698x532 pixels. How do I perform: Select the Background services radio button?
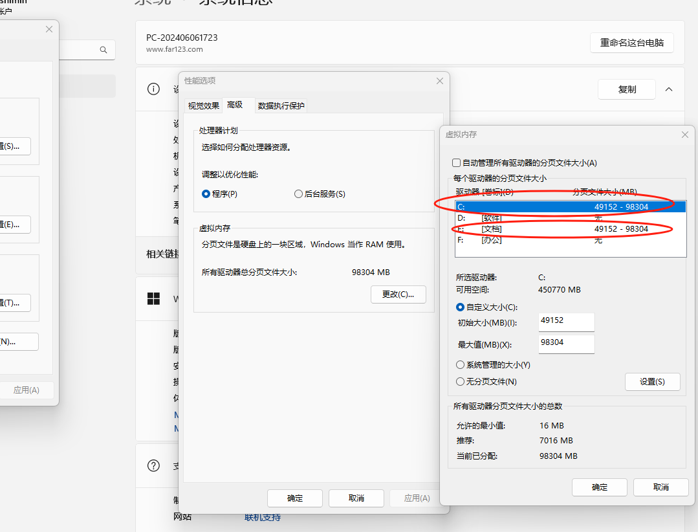[x=298, y=194]
